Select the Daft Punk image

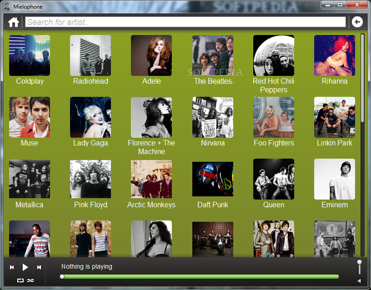[213, 179]
